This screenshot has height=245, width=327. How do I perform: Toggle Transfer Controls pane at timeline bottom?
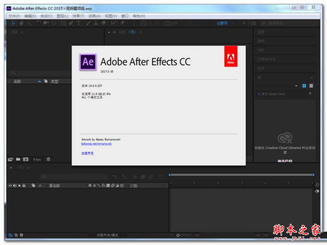[x=16, y=235]
